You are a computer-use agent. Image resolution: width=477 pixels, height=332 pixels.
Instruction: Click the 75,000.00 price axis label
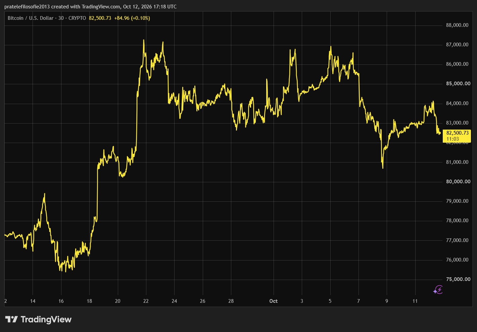click(458, 279)
